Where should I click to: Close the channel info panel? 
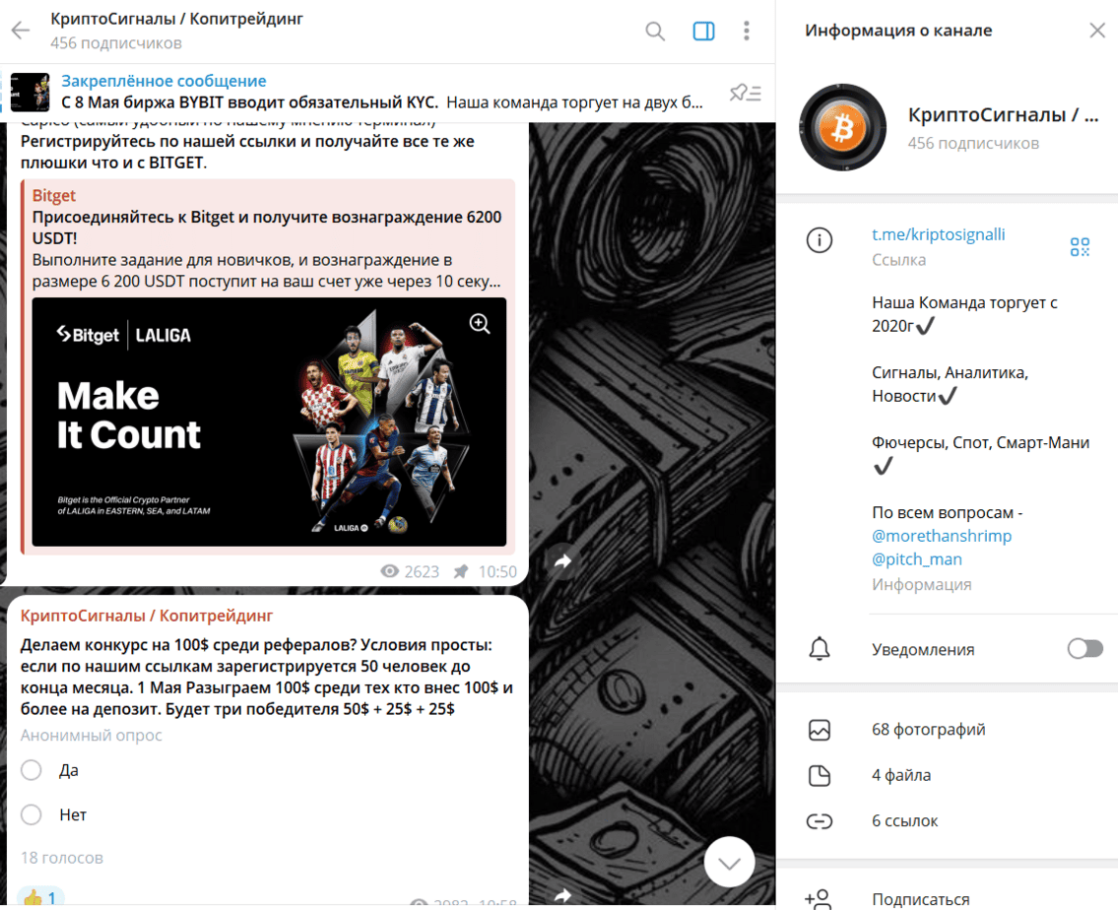coord(1096,31)
